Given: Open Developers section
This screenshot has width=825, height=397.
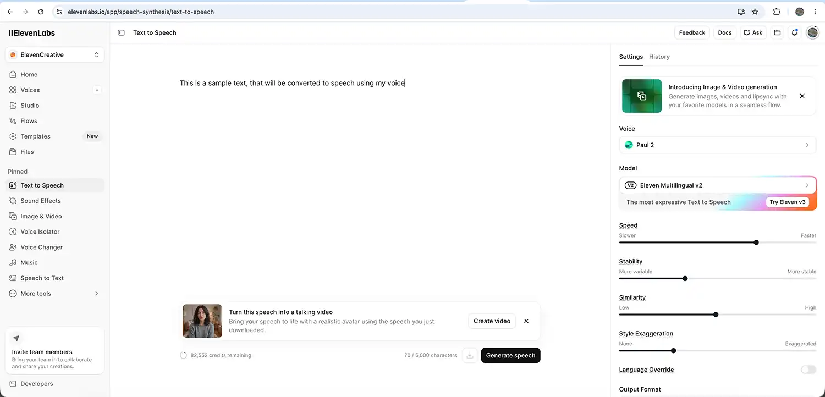Looking at the screenshot, I should coord(54,384).
